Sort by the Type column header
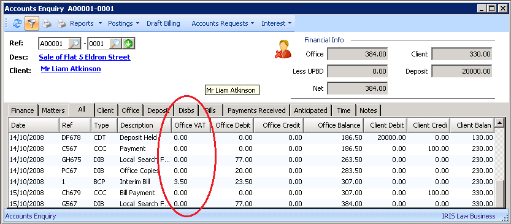 coord(104,125)
